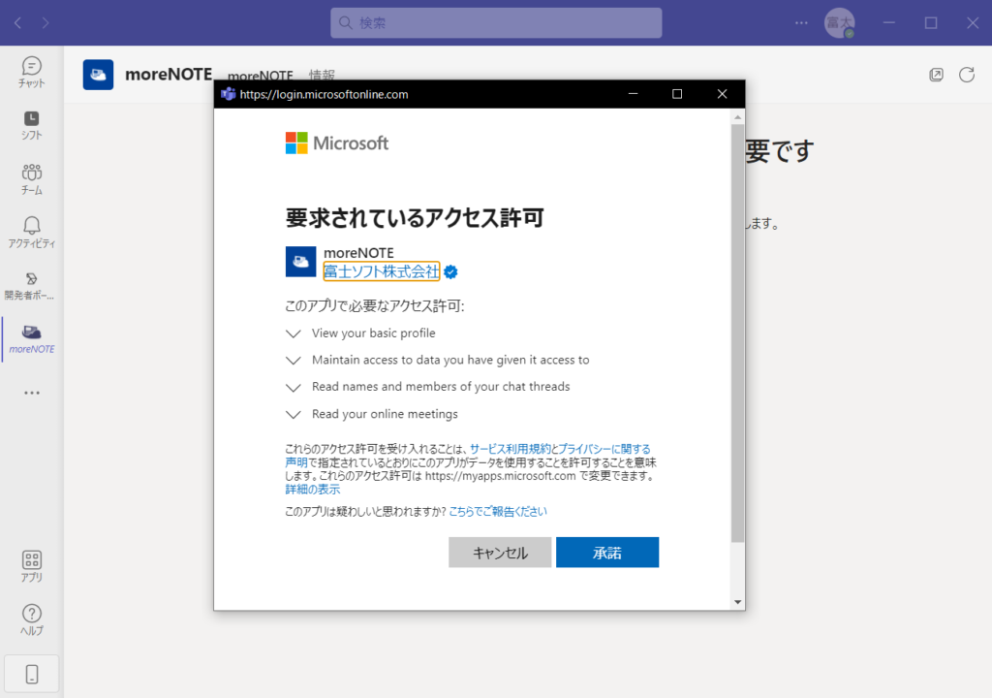992x698 pixels.
Task: Minimize the login.microsoftonline.com window
Action: click(x=633, y=94)
